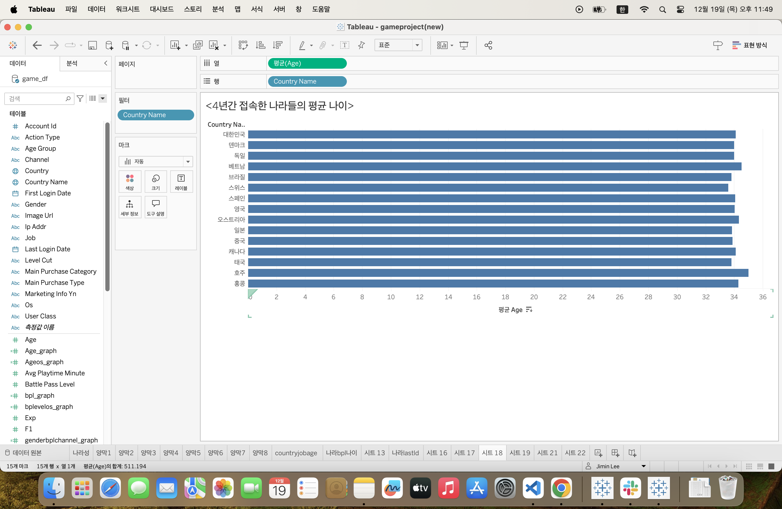Click the presentation mode icon
This screenshot has width=782, height=509.
[x=464, y=45]
